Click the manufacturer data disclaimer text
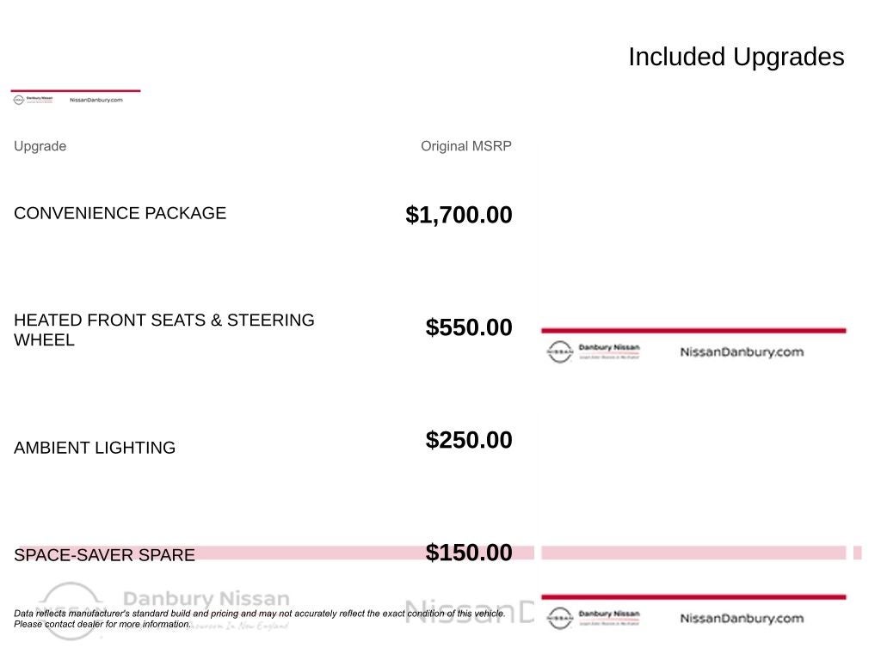 [x=260, y=619]
